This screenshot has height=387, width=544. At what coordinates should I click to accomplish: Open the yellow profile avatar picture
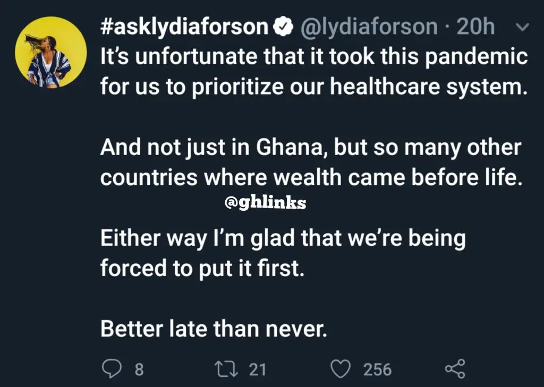[x=50, y=53]
